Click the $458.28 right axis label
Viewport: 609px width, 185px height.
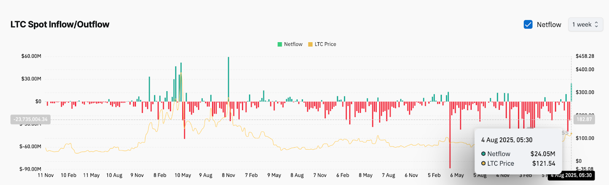point(585,56)
